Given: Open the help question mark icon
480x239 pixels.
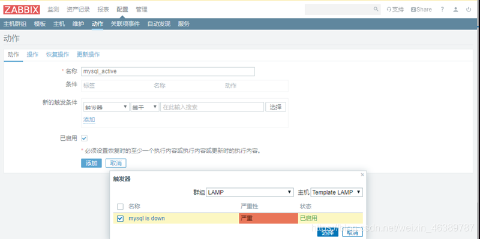Looking at the screenshot, I should 442,10.
